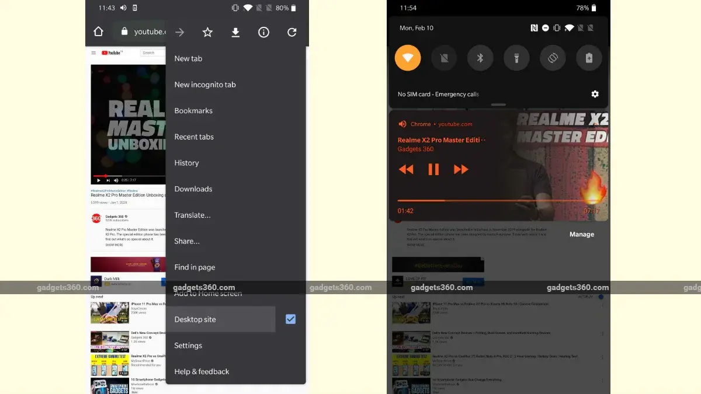Toggle Bluetooth quick settings tile
701x394 pixels.
point(480,58)
